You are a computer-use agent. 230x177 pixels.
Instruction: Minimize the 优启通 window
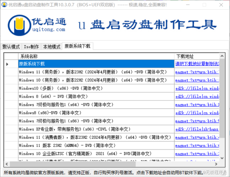tap(188, 5)
